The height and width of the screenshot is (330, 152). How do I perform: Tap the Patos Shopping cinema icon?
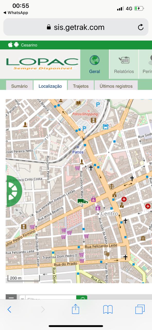pyautogui.click(x=93, y=120)
